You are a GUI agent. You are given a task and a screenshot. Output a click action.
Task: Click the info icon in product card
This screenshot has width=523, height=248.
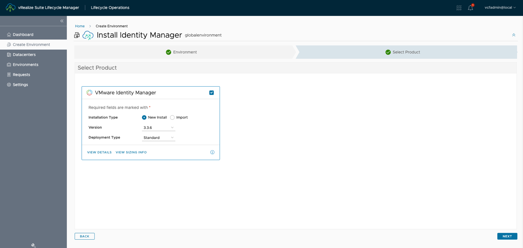(212, 152)
